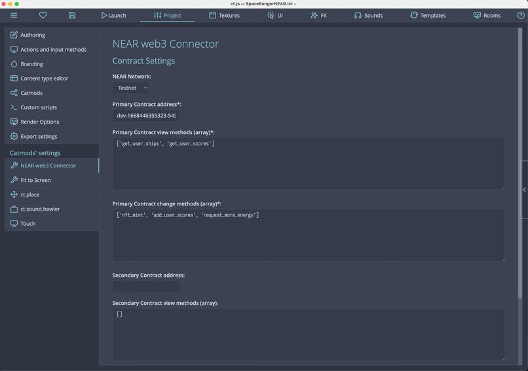
Task: Click the Secondary Contract address field
Action: click(146, 287)
